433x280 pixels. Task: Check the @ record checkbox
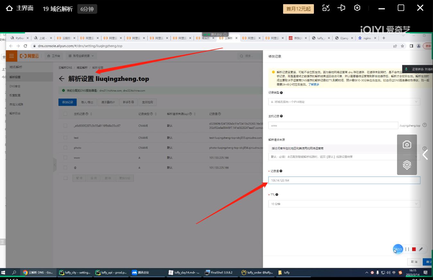[65, 168]
